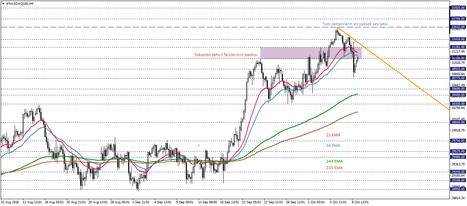Click the purple resistance zone rectangle
Image resolution: width=467 pixels, height=206 pixels.
(x=311, y=53)
